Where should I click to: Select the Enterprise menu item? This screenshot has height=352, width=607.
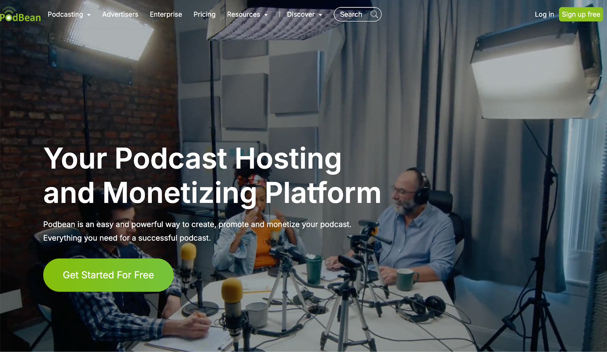(166, 14)
